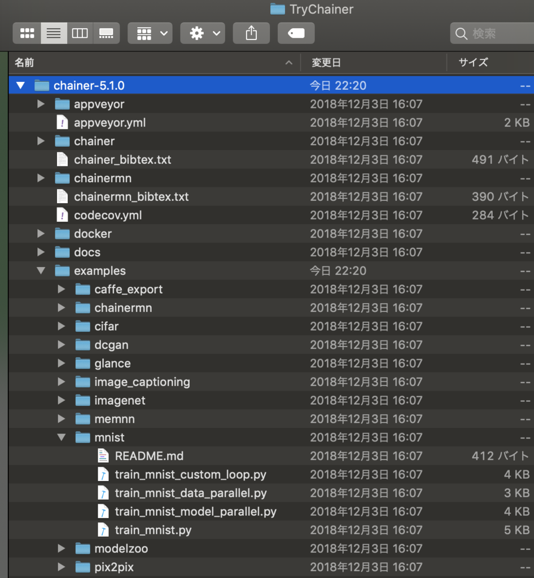Switch to list view in the toolbar
The image size is (534, 578).
click(x=54, y=33)
